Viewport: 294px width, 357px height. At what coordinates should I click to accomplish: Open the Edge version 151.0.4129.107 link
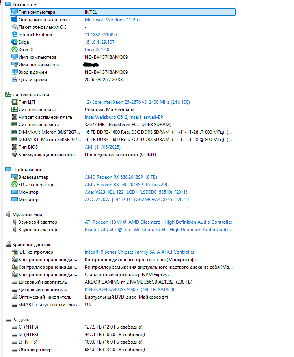(100, 42)
